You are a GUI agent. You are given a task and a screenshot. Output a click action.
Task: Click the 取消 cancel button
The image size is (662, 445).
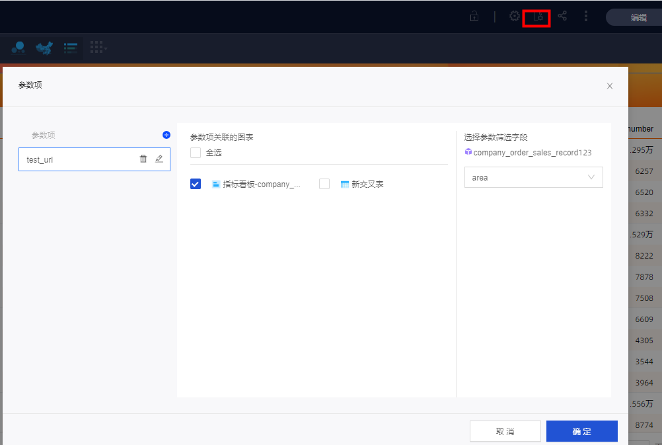tap(505, 431)
